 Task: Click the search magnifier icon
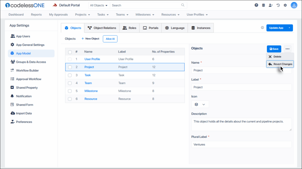183,5
